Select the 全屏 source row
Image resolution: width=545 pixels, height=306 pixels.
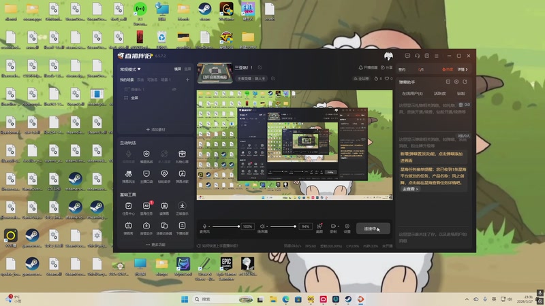pos(155,98)
